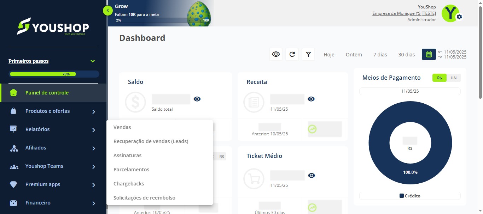
Task: Click the Premium apps diamond icon
Action: coord(13,185)
